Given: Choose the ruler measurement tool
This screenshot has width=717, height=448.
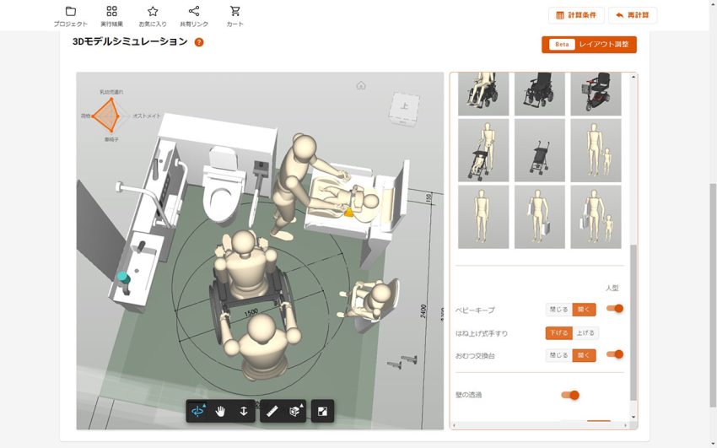Looking at the screenshot, I should (x=272, y=411).
